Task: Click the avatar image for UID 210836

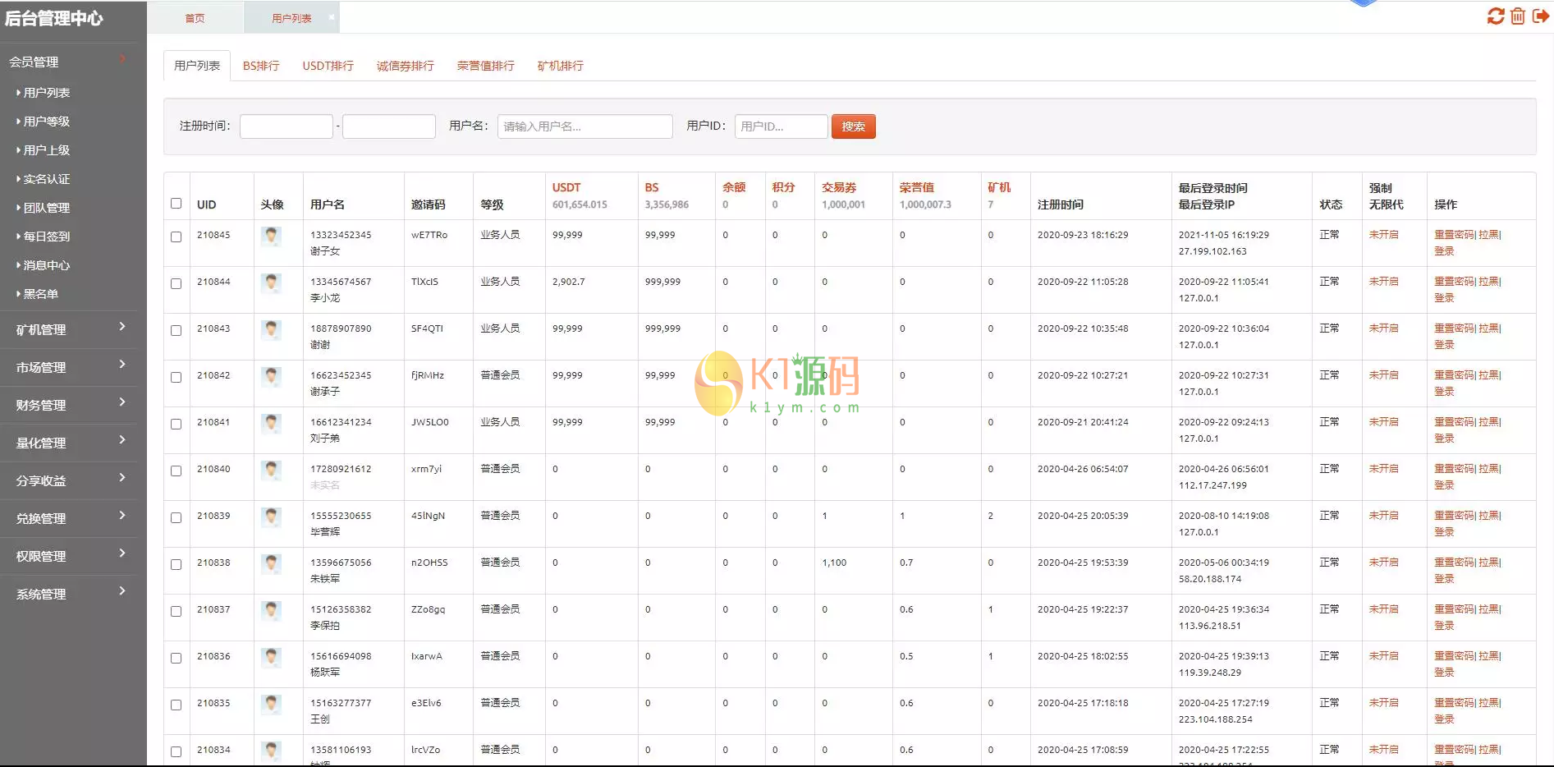Action: point(271,658)
